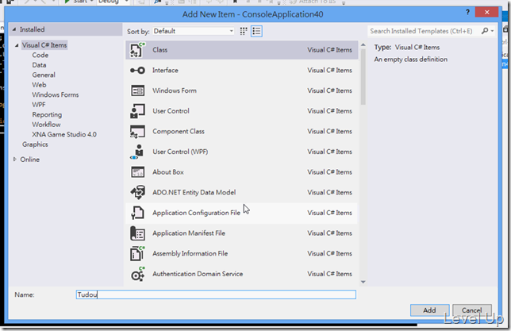Click the Name input field
The height and width of the screenshot is (331, 511).
pos(216,294)
